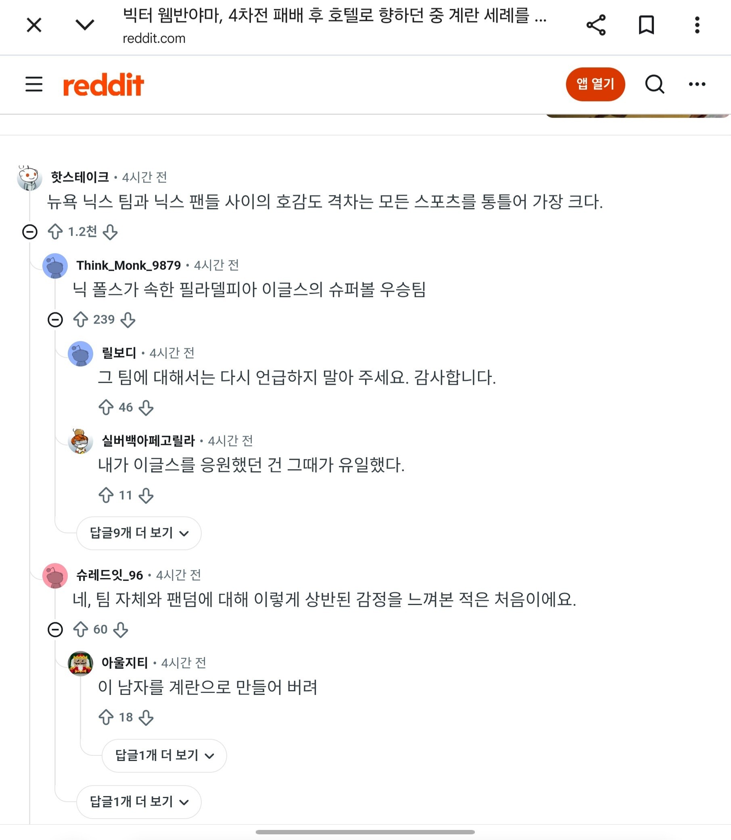Downvote the 실버백아페고릴라 comment
The image size is (731, 840).
(146, 496)
